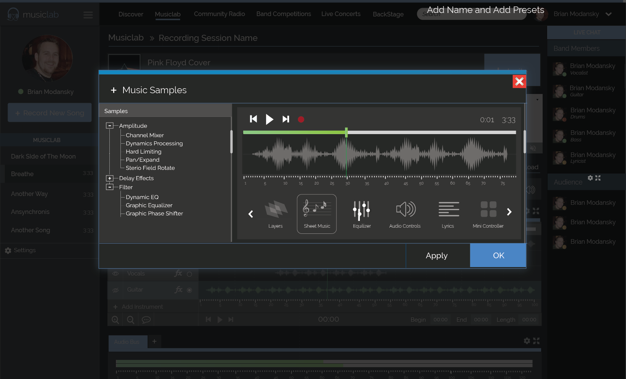
Task: Click the plus icon beside Music Samples
Action: pyautogui.click(x=113, y=90)
